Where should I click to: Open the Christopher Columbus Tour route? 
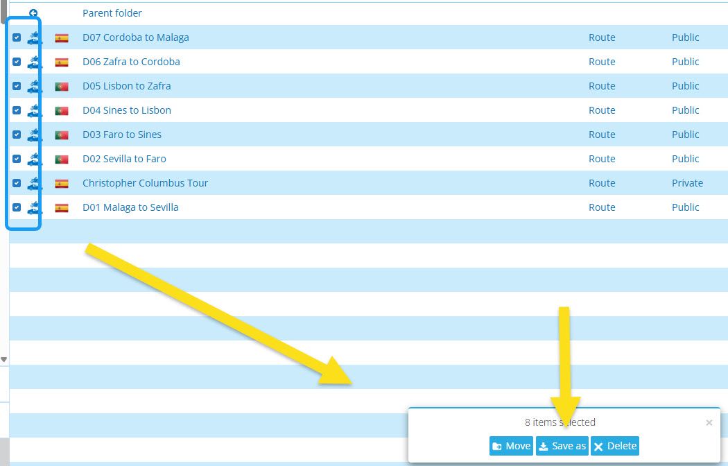click(146, 183)
